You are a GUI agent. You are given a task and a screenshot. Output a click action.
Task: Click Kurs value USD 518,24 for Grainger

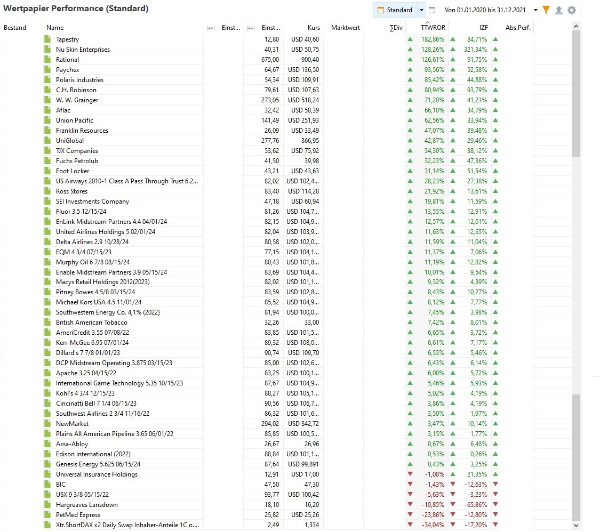click(303, 100)
